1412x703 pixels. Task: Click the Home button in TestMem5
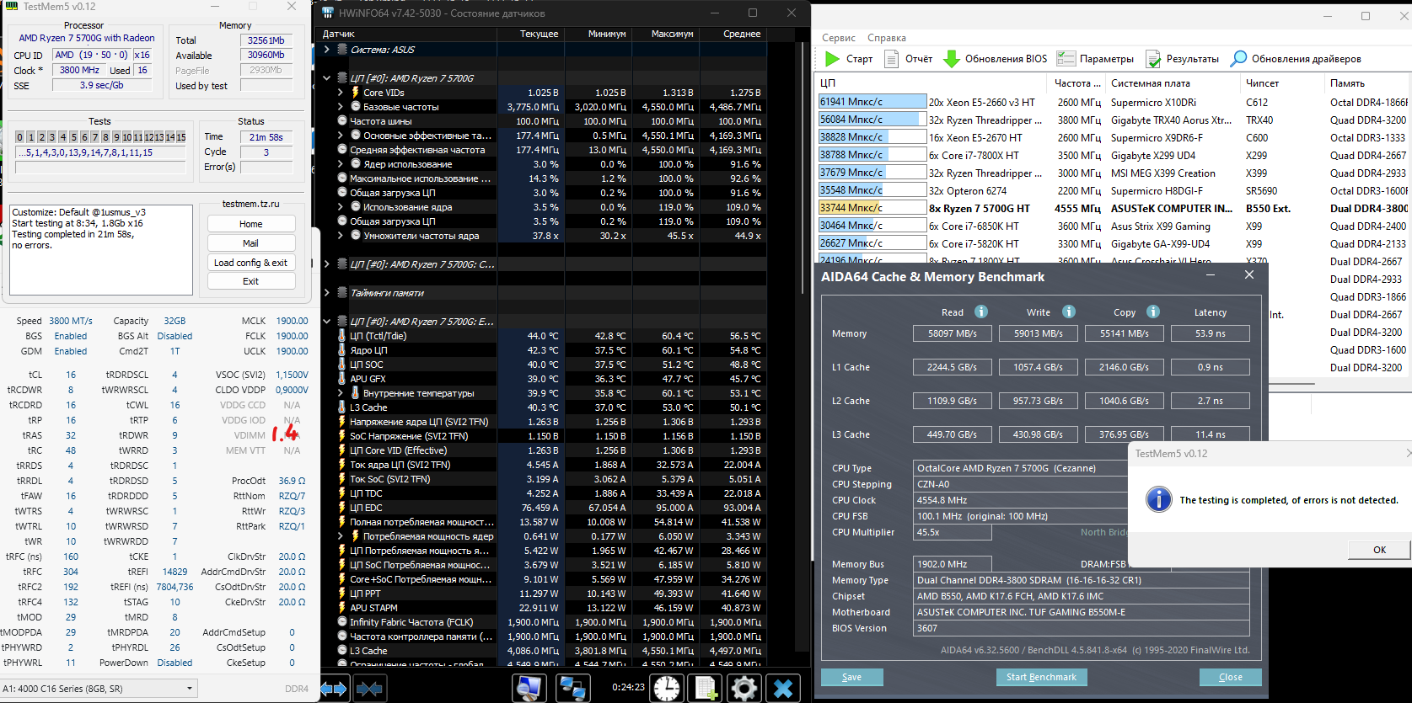[251, 224]
